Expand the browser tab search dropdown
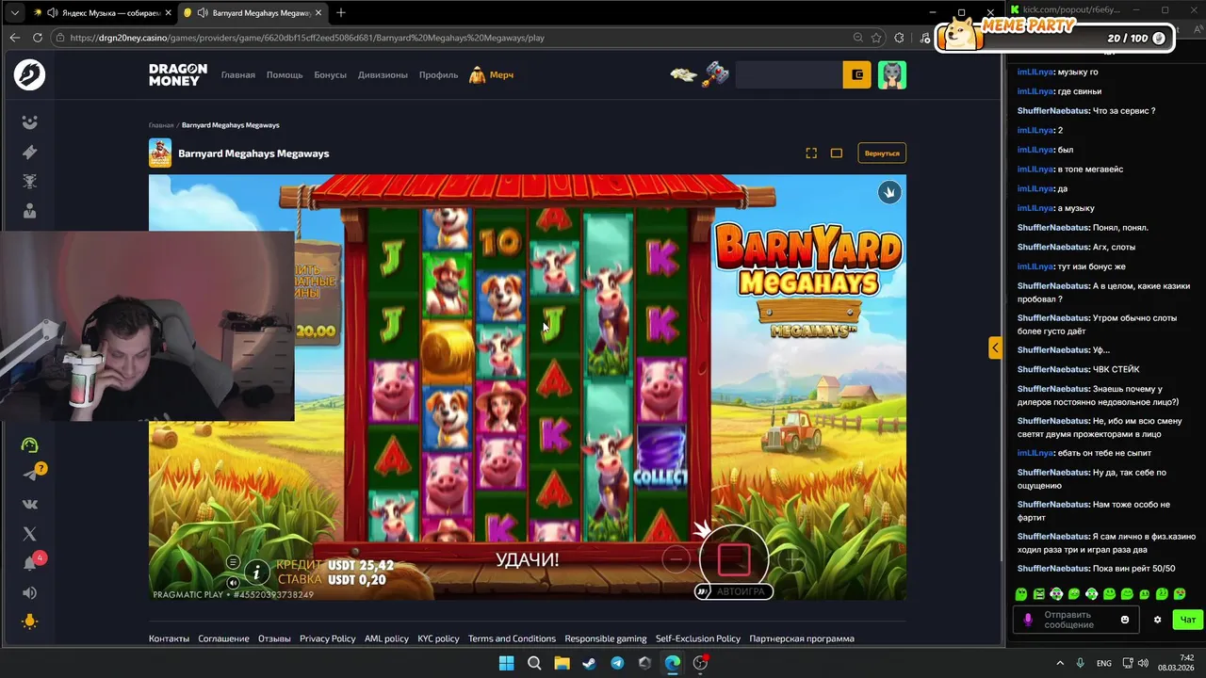Image resolution: width=1206 pixels, height=678 pixels. (x=13, y=13)
